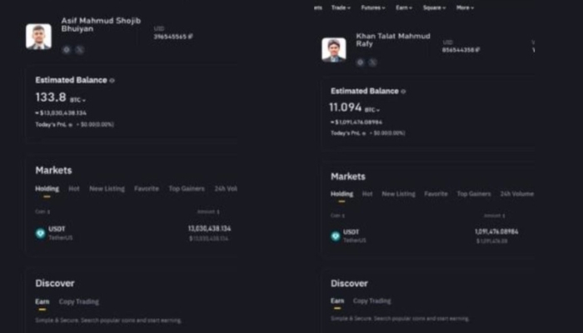The image size is (583, 333).
Task: Hide the 11.094 BTC estimated balance using the eye icon
Action: (404, 91)
